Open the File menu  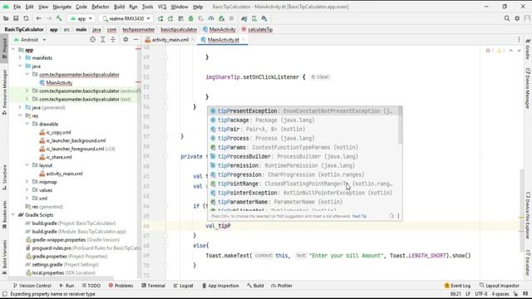click(x=17, y=7)
